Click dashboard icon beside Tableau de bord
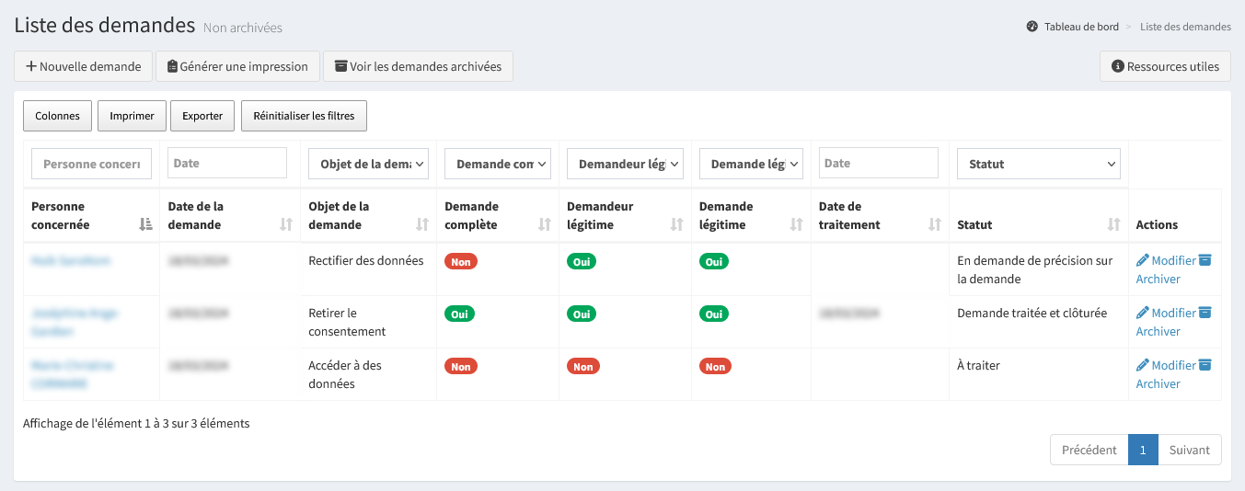 tap(1032, 27)
